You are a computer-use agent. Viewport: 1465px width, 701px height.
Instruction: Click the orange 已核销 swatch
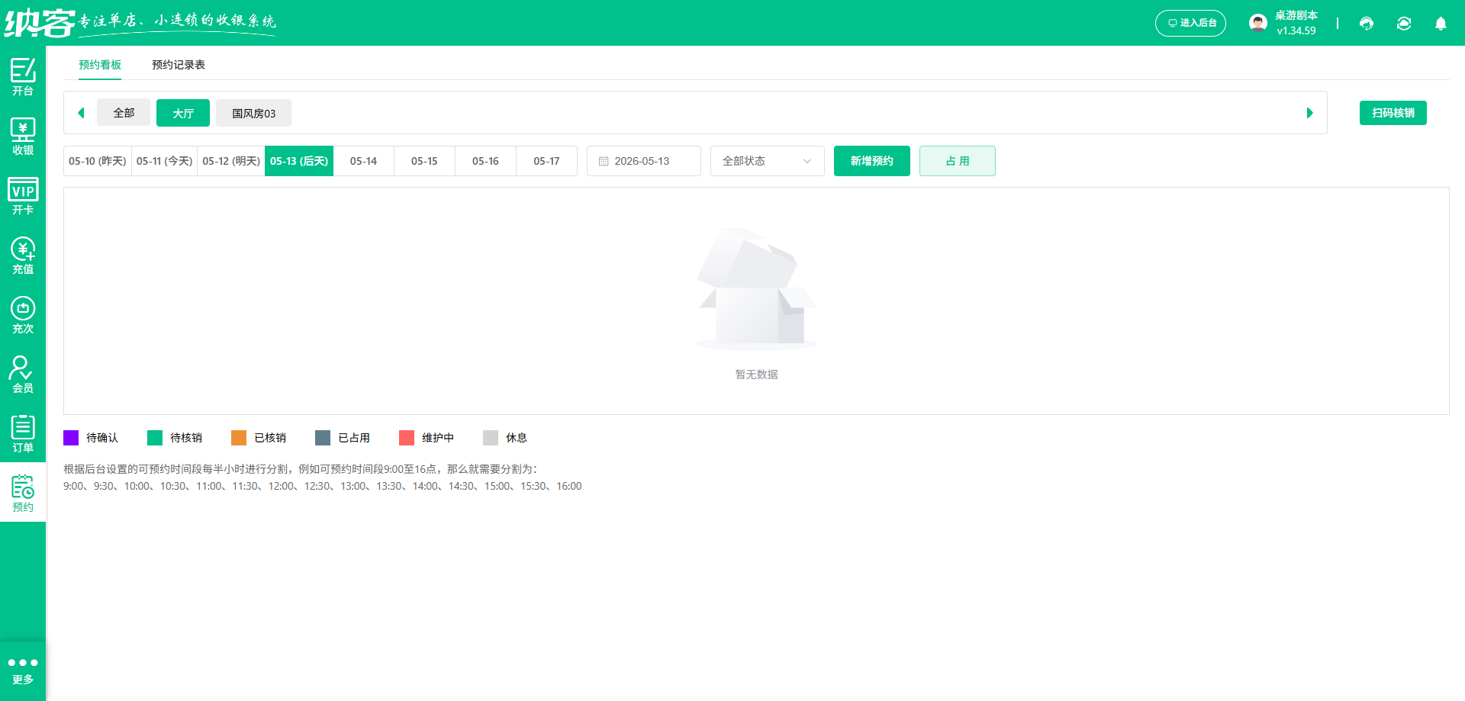pos(239,438)
